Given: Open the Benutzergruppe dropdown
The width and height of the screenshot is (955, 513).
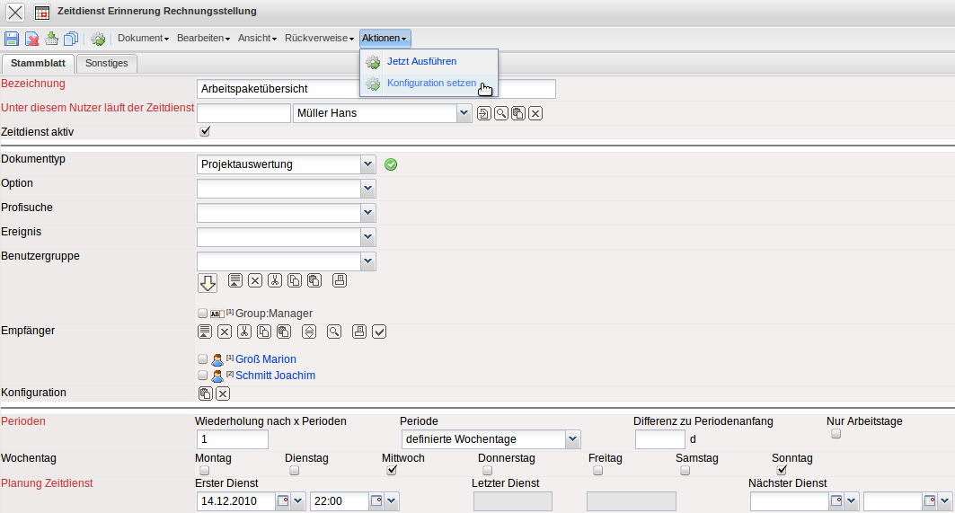Looking at the screenshot, I should tap(367, 261).
